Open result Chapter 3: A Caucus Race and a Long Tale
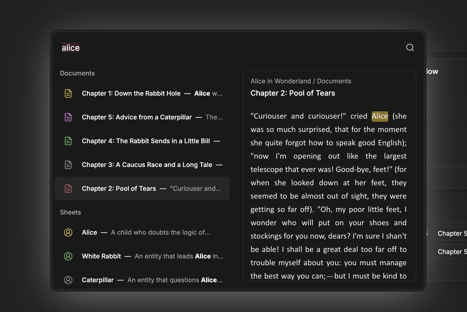 [x=142, y=165]
